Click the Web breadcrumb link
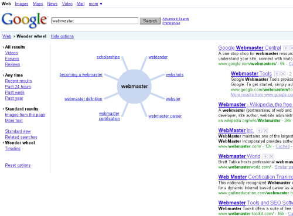 pos(6,36)
